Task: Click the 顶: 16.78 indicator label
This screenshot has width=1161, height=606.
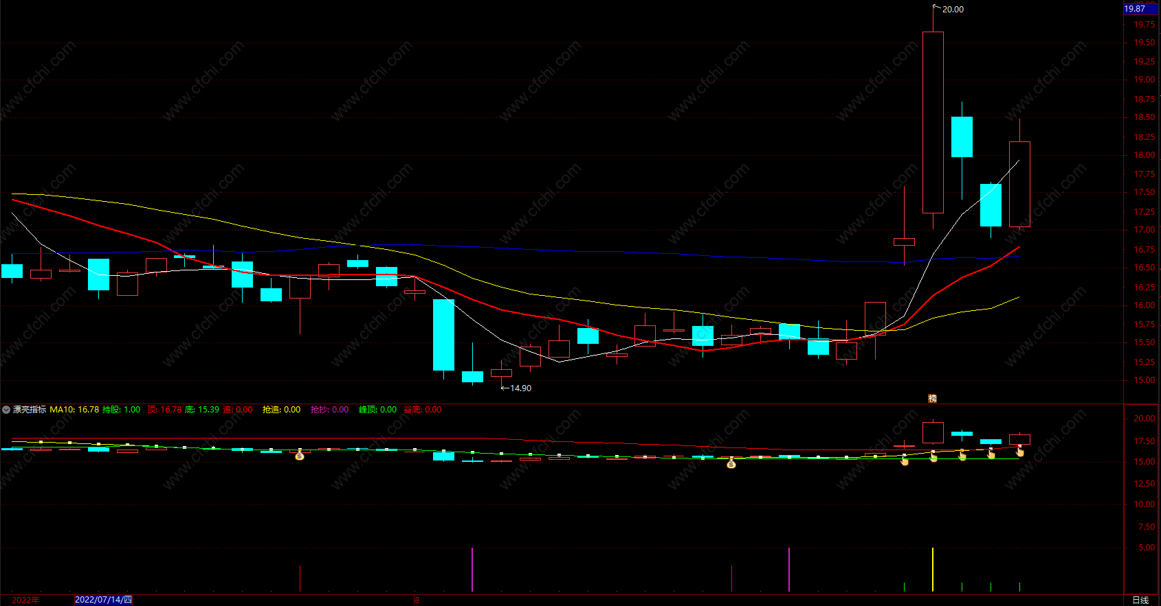Action: coord(164,410)
